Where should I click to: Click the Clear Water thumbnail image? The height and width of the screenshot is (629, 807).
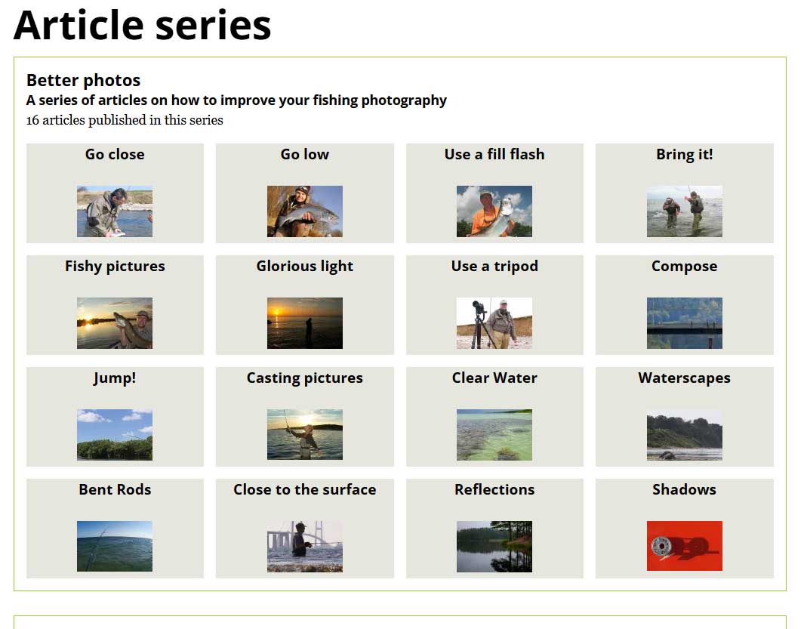(494, 435)
